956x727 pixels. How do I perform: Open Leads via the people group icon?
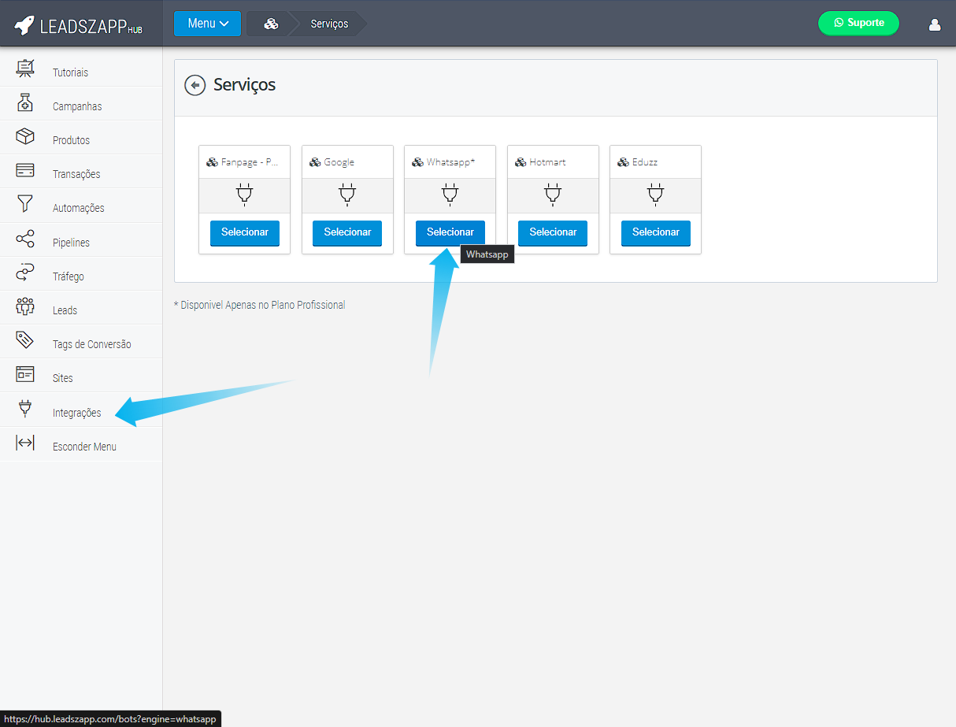(25, 307)
